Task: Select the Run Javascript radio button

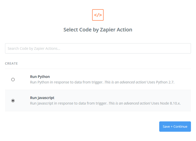Action: [x=13, y=101]
